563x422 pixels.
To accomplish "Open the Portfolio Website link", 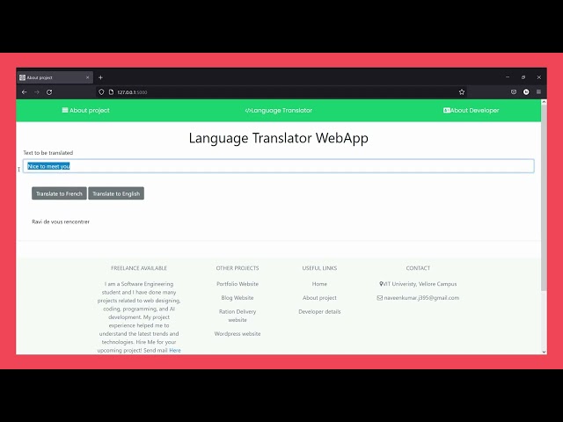I will coord(238,284).
